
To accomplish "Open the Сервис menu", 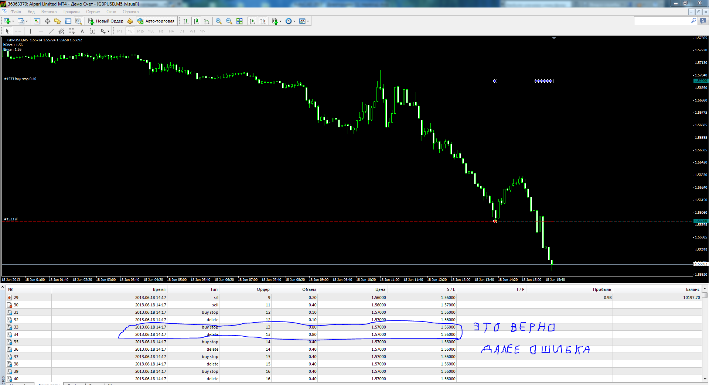I will [x=93, y=12].
